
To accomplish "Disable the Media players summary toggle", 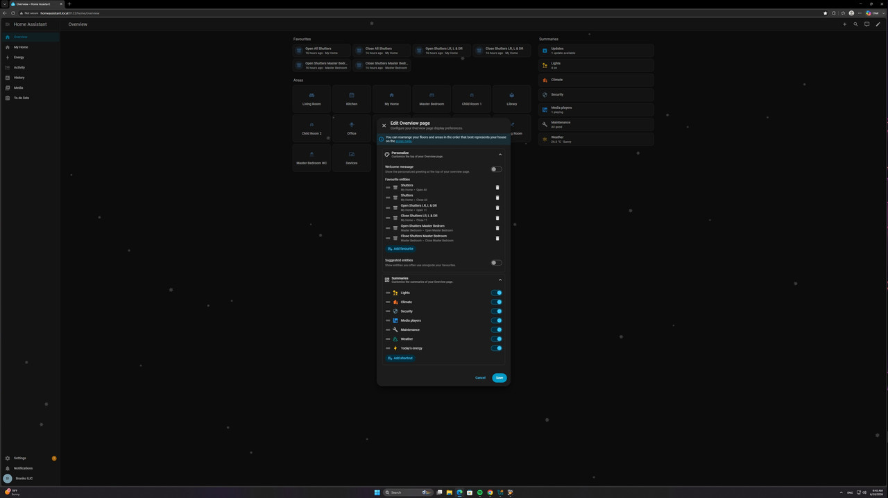I will [x=496, y=320].
